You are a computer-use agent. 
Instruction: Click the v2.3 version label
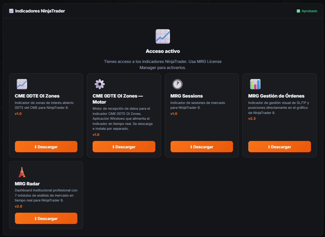[252, 118]
